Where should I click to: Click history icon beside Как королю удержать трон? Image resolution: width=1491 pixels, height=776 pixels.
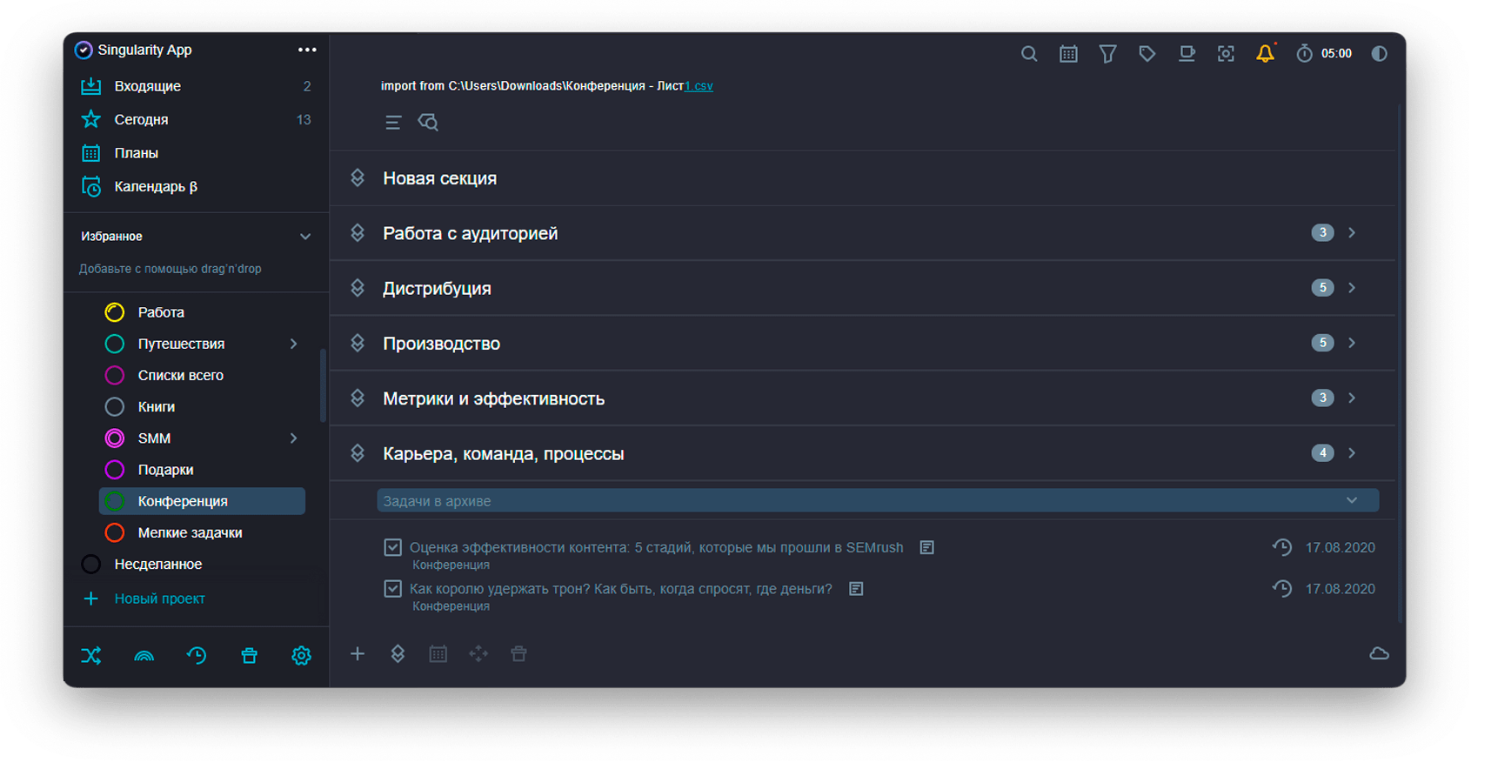tap(1282, 589)
